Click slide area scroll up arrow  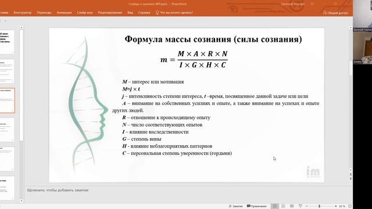point(350,28)
